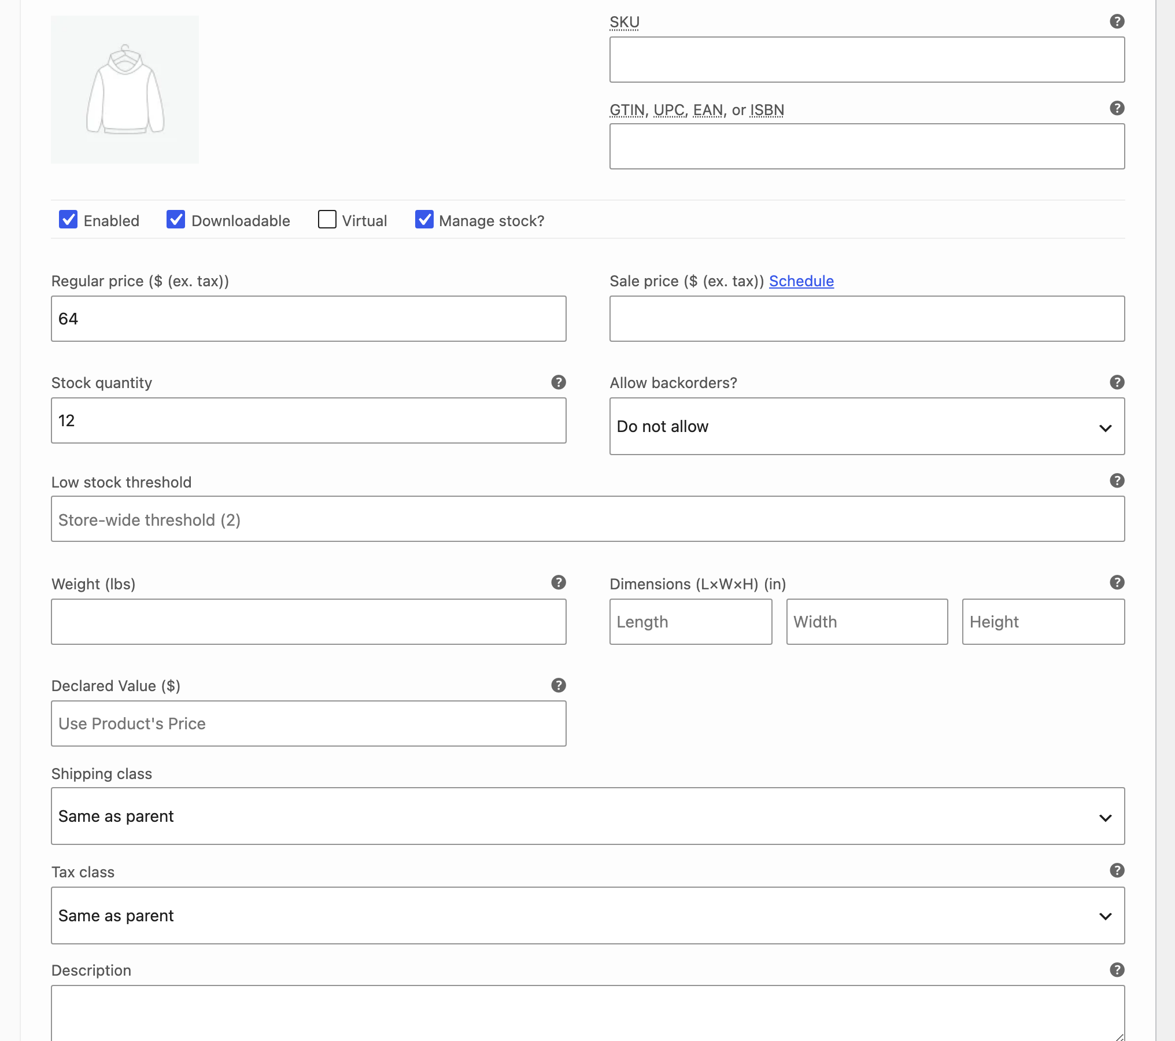Image resolution: width=1175 pixels, height=1041 pixels.
Task: Click the hoodie variation image thumbnail
Action: tap(125, 90)
